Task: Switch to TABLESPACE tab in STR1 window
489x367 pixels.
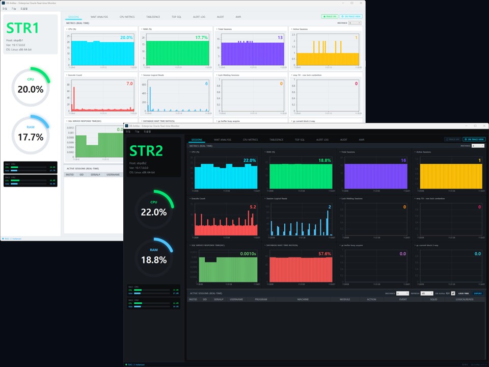Action: point(153,17)
